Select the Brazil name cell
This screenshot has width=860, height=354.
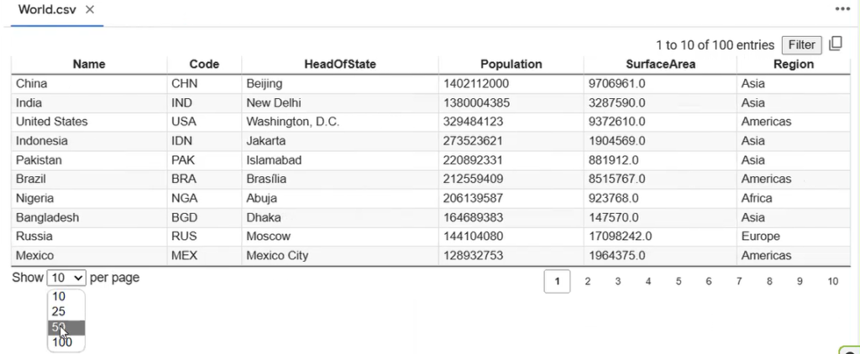[x=89, y=180]
